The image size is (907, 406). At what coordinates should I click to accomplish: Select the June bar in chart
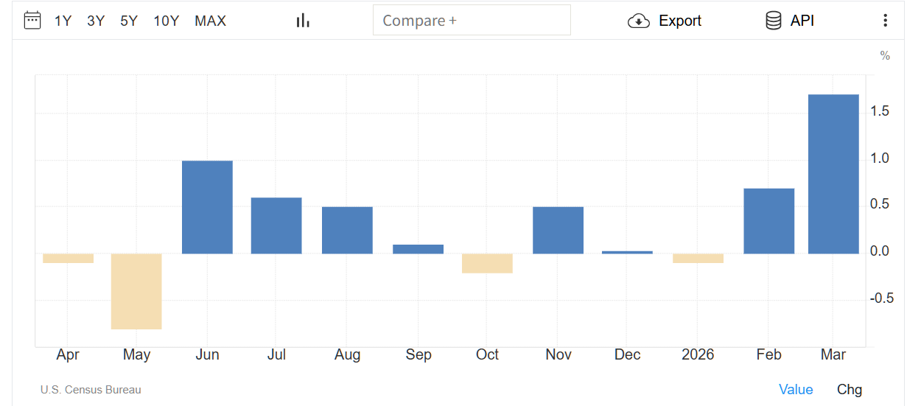tap(207, 207)
